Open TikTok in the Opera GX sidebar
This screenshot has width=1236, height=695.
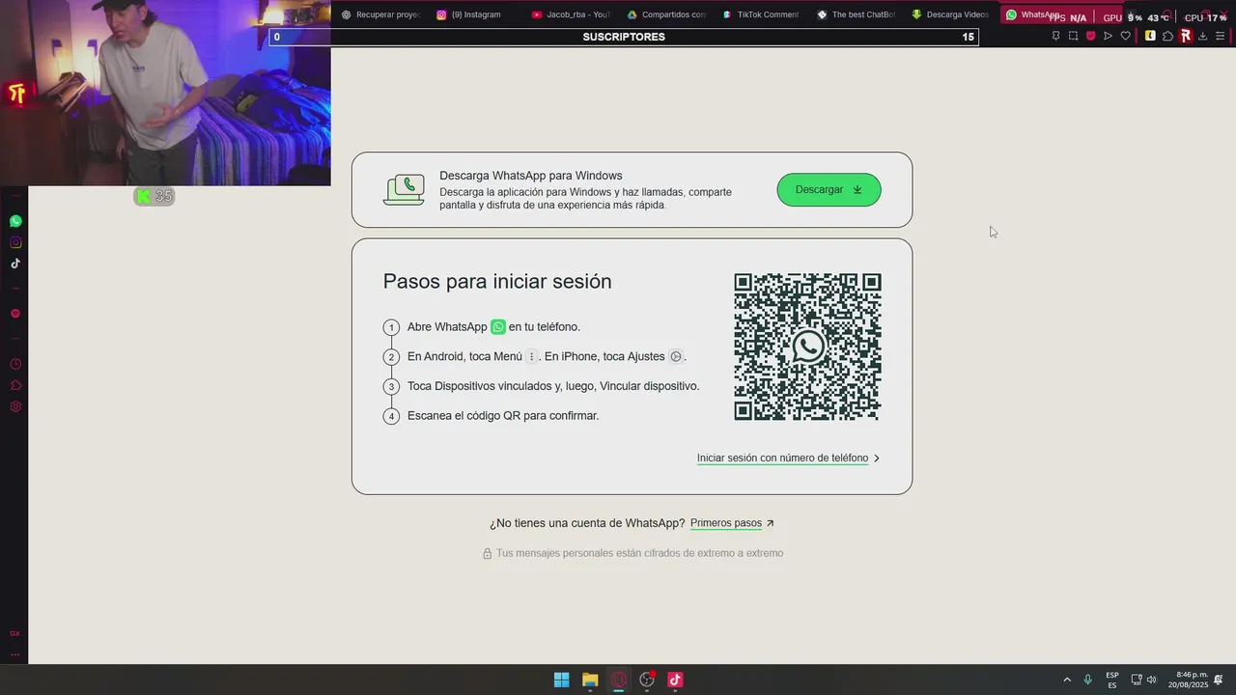coord(15,264)
